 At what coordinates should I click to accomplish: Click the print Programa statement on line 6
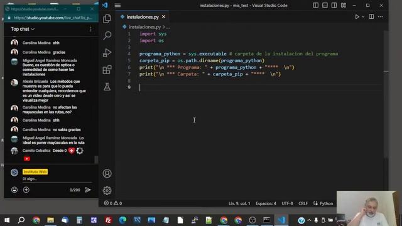click(217, 67)
